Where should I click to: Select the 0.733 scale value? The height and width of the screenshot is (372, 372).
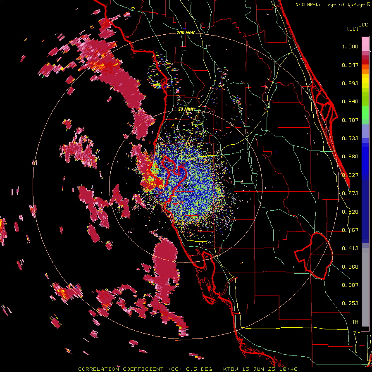coord(350,138)
